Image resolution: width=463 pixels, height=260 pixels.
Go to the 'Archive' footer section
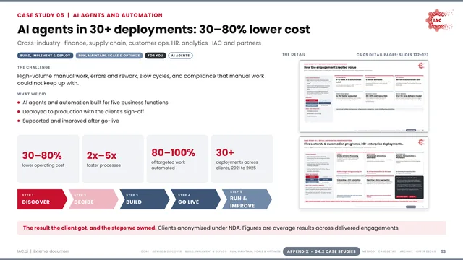[406, 251]
